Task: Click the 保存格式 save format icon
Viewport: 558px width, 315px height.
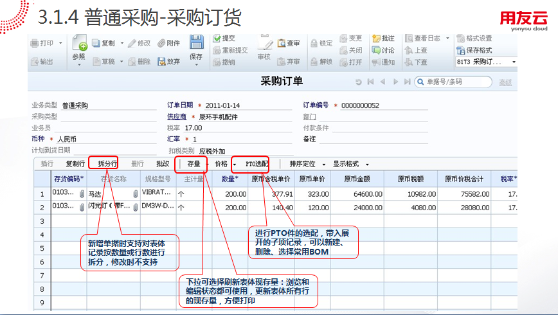Action: pos(461,50)
